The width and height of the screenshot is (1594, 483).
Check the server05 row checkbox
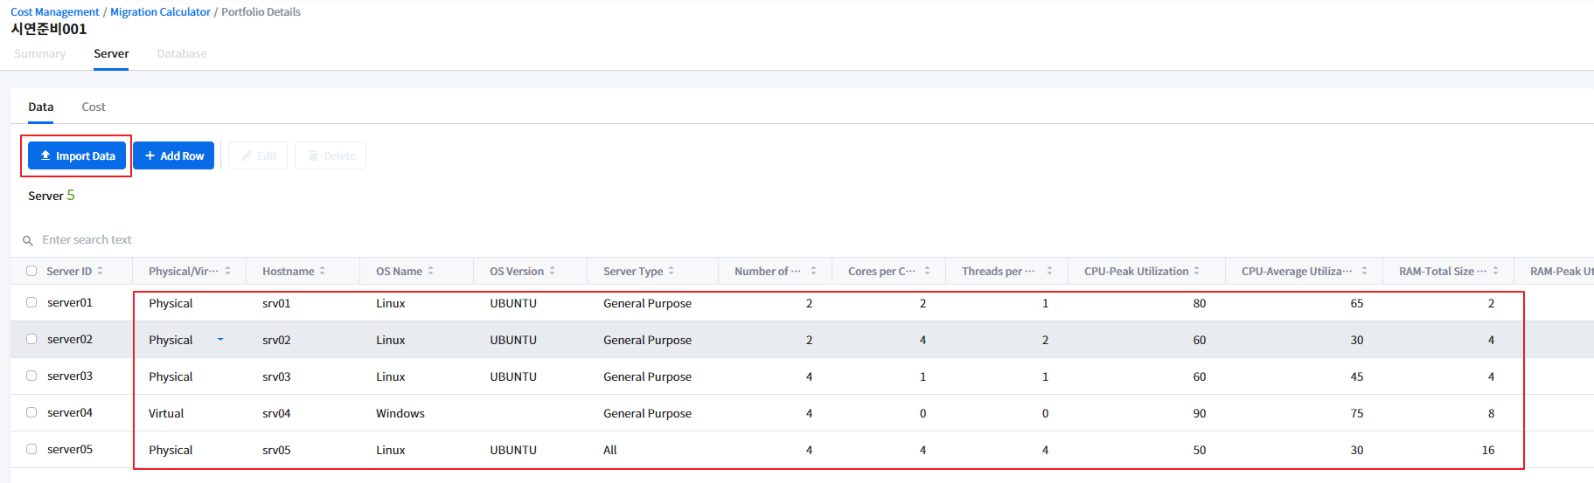point(31,449)
